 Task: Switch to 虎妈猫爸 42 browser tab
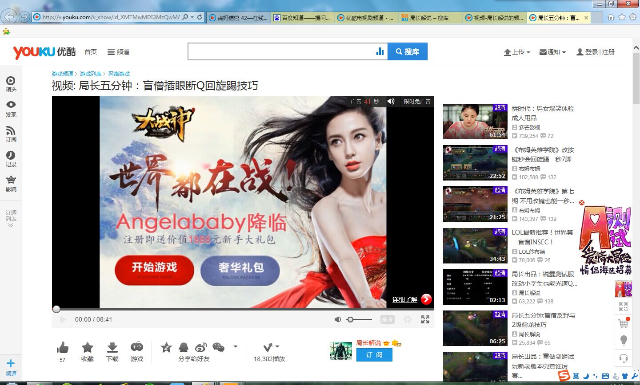[x=238, y=18]
